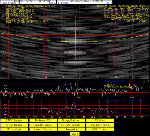
Task: Apply the Filter button
Action: point(100,120)
